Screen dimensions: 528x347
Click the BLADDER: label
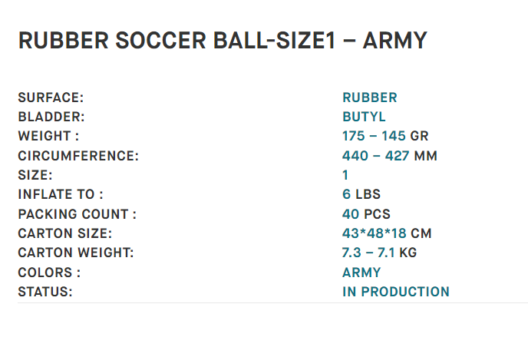[51, 117]
